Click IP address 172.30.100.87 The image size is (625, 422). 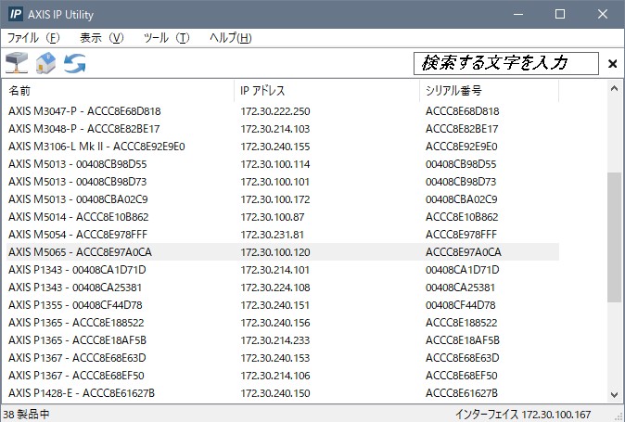pyautogui.click(x=273, y=217)
